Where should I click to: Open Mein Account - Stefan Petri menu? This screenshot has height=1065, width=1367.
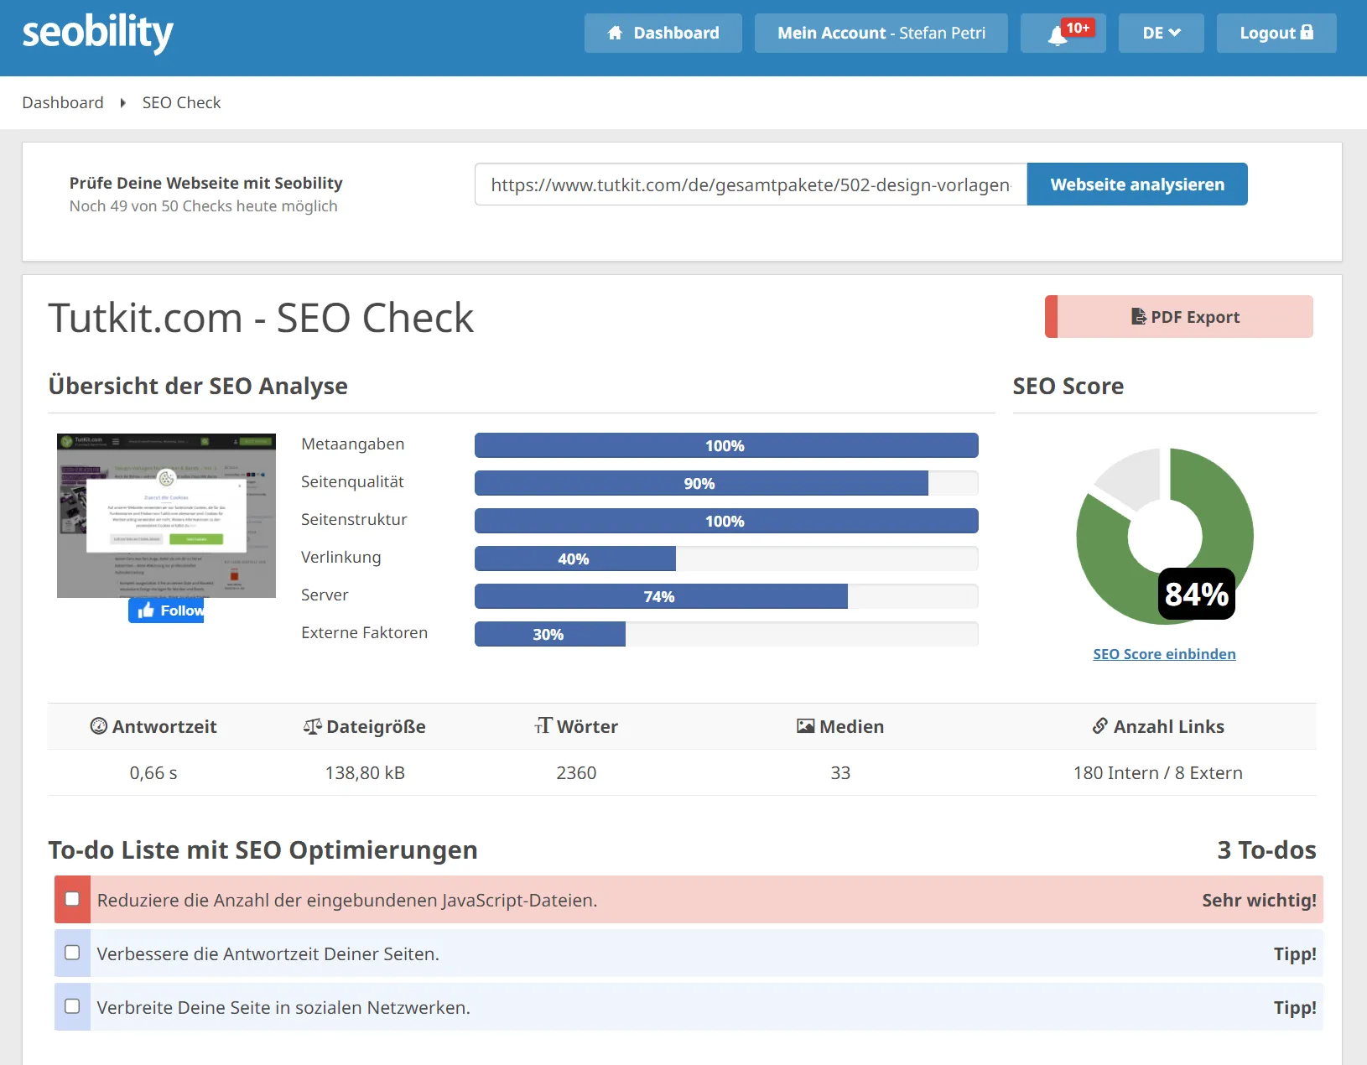[x=881, y=34]
